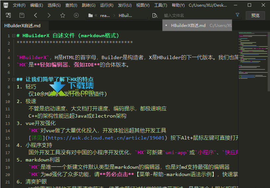Screen dimensions: 270x188
Task: Click the vertical scrollbar thumb
Action: coord(269,61)
